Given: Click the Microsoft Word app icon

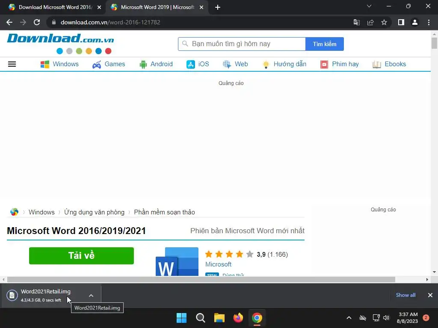Looking at the screenshot, I should 177,262.
